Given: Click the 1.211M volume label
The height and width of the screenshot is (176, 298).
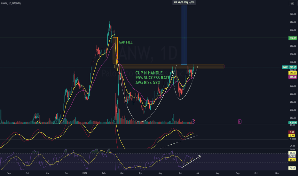Looking at the screenshot, I should [x=292, y=122].
